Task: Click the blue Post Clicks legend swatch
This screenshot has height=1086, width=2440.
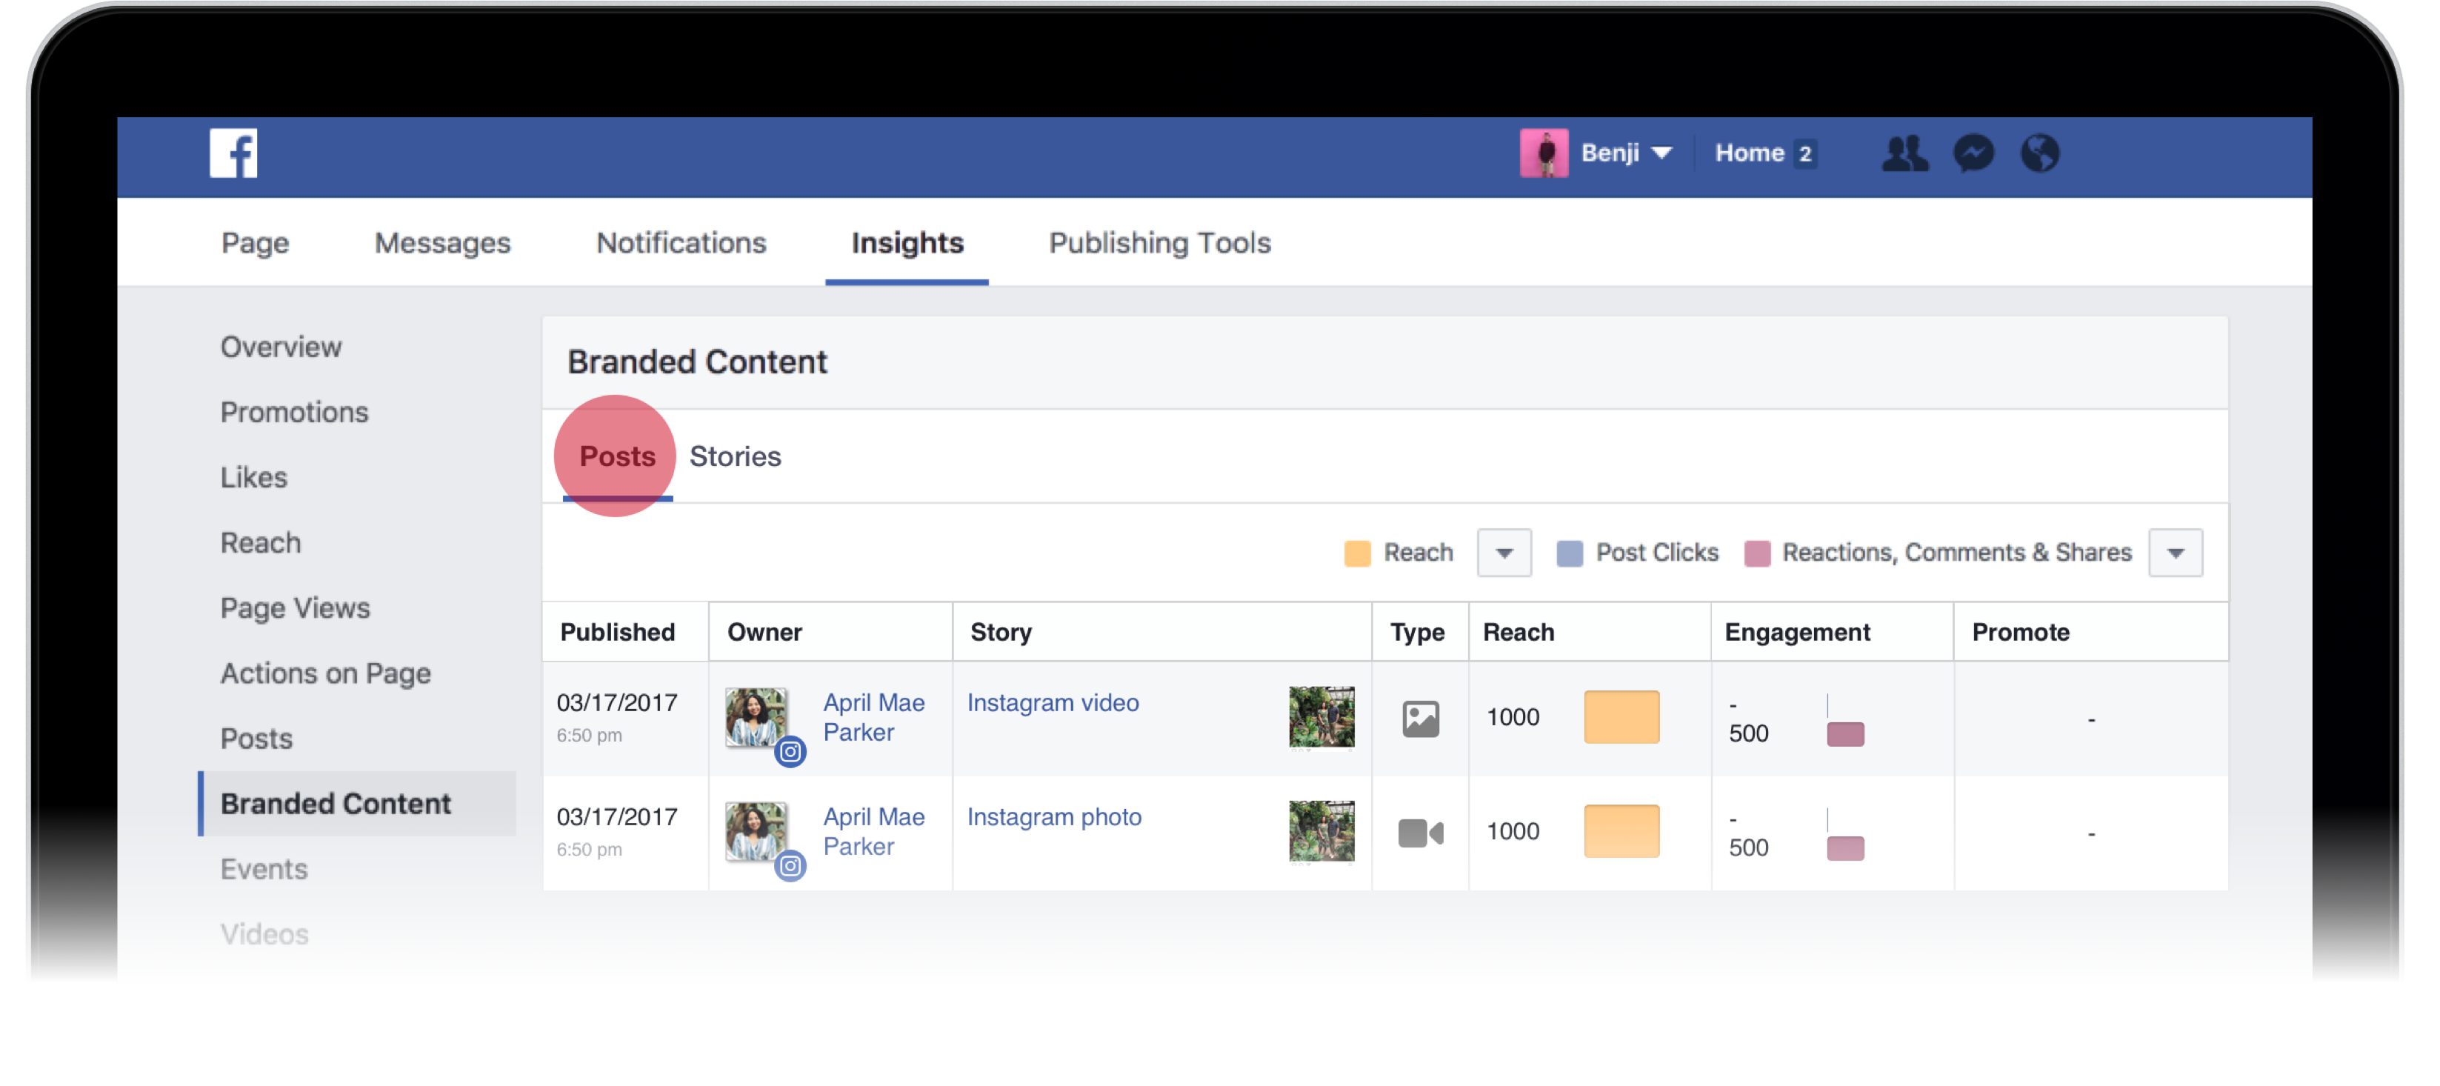Action: pos(1569,553)
